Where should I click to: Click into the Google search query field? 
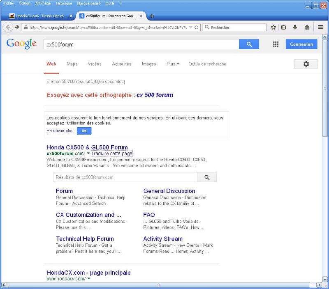(141, 44)
